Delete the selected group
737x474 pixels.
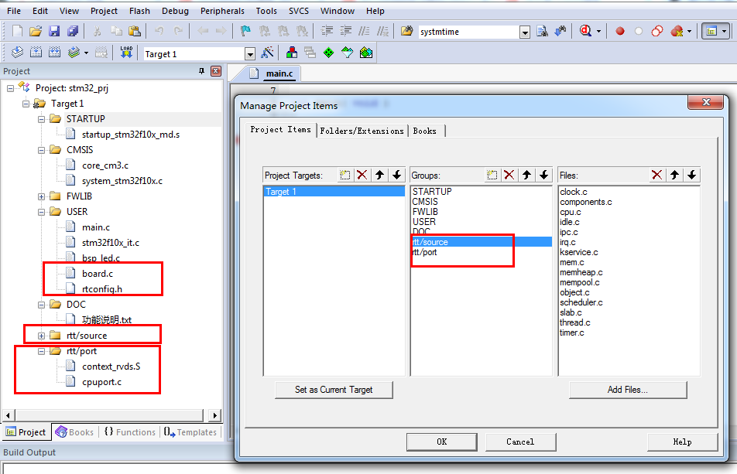(x=509, y=175)
